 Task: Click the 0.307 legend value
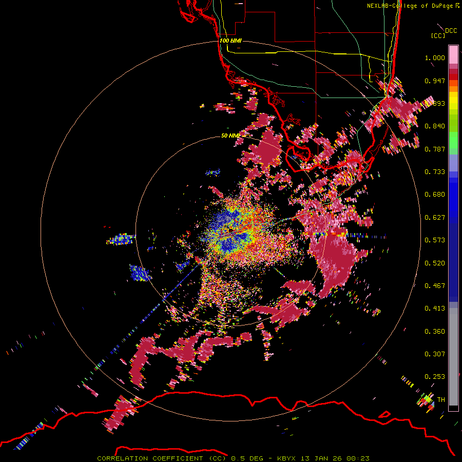pos(435,354)
